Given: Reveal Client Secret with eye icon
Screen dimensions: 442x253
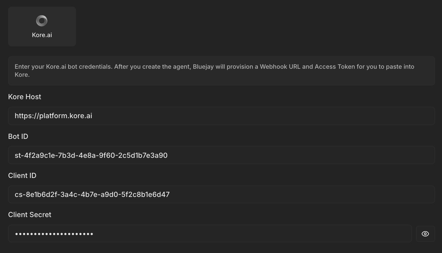Looking at the screenshot, I should [425, 234].
